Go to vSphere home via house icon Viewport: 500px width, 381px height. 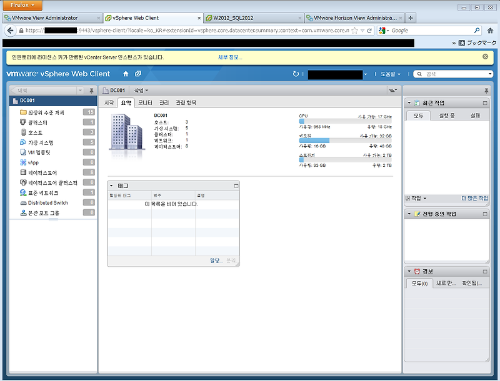[126, 74]
